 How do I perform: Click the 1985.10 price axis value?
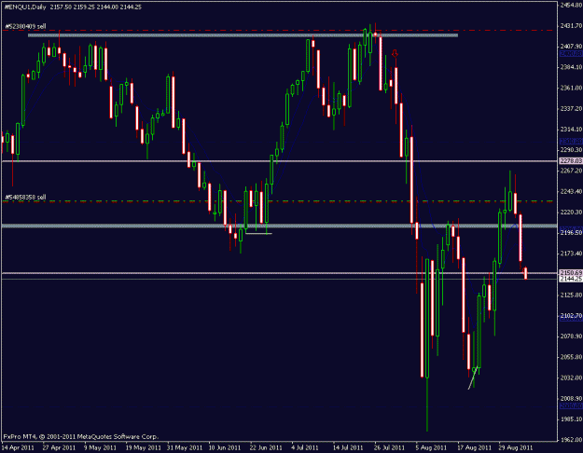[571, 419]
